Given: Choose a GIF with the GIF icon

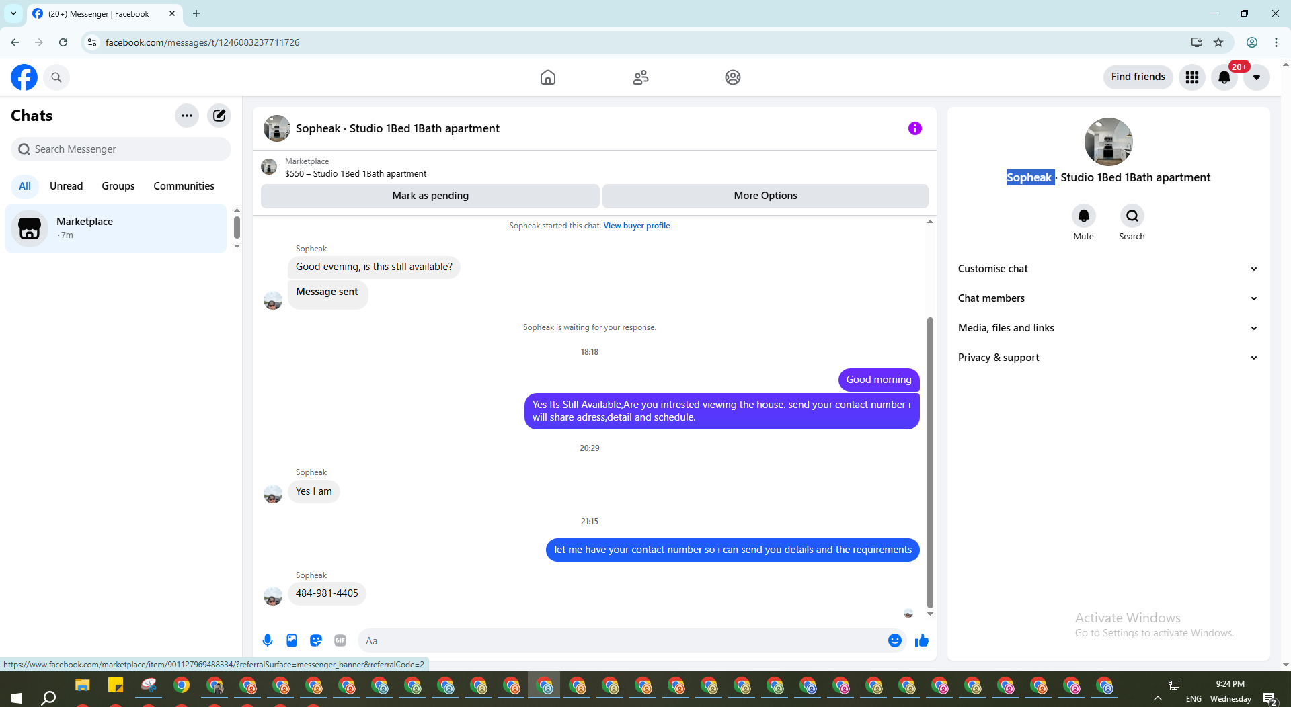Looking at the screenshot, I should point(340,640).
